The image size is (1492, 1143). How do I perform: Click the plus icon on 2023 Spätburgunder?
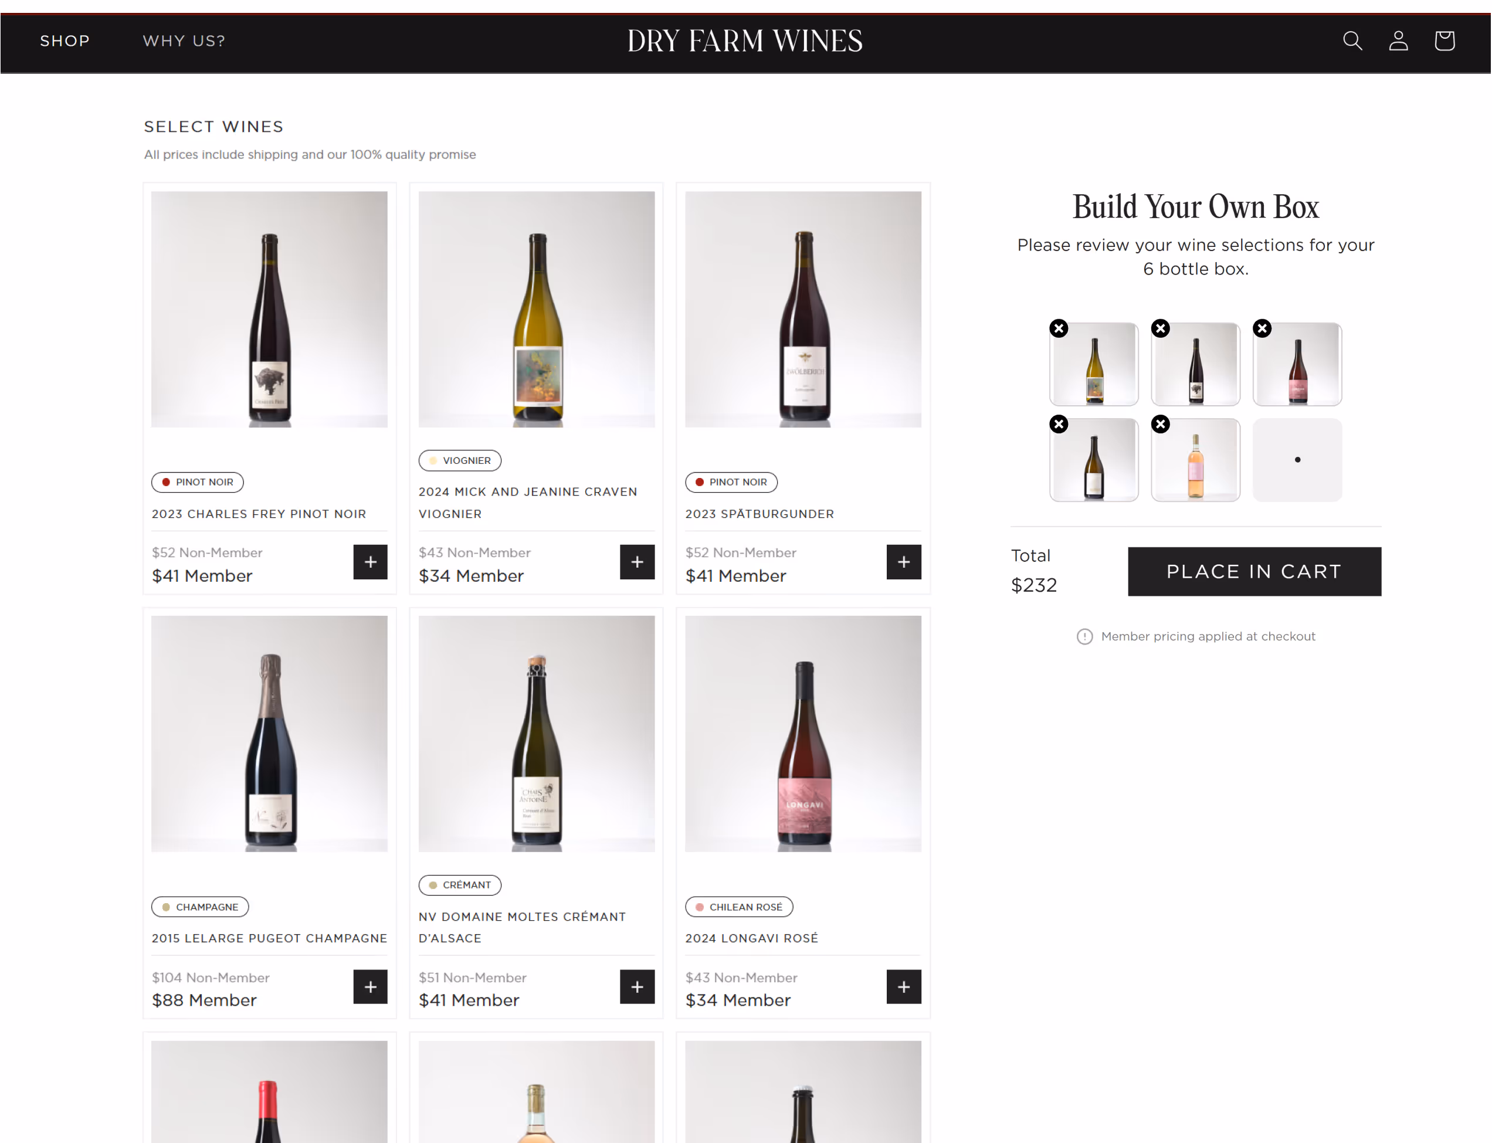904,562
